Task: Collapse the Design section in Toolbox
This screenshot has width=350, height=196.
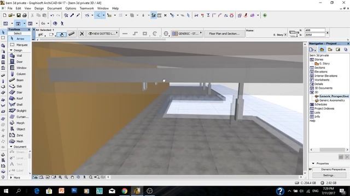Action: [x=11, y=50]
